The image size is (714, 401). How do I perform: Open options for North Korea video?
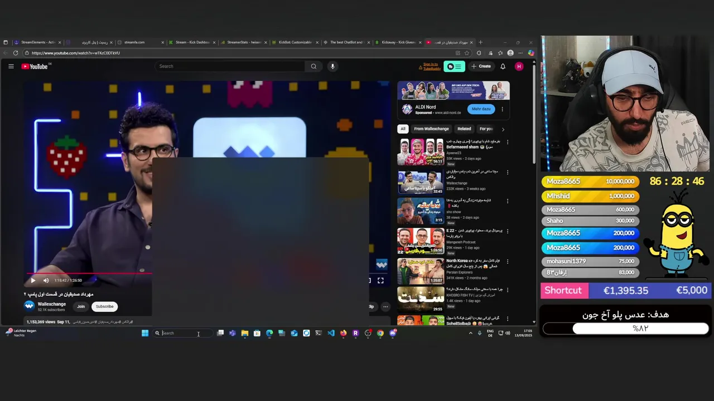point(507,261)
